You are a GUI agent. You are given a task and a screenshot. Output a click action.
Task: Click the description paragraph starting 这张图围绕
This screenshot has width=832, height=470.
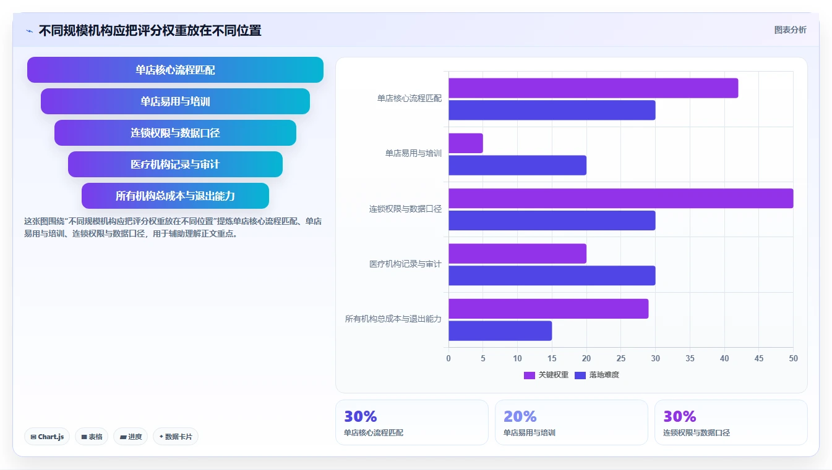pyautogui.click(x=173, y=227)
